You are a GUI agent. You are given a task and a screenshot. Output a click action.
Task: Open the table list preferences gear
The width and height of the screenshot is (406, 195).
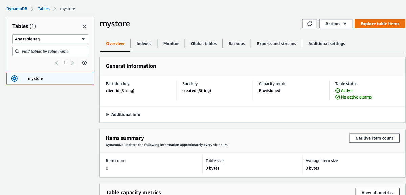[x=84, y=63]
